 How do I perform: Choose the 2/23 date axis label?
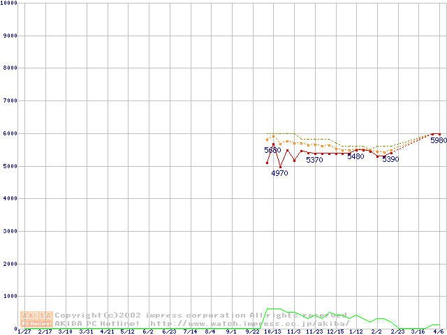397,332
